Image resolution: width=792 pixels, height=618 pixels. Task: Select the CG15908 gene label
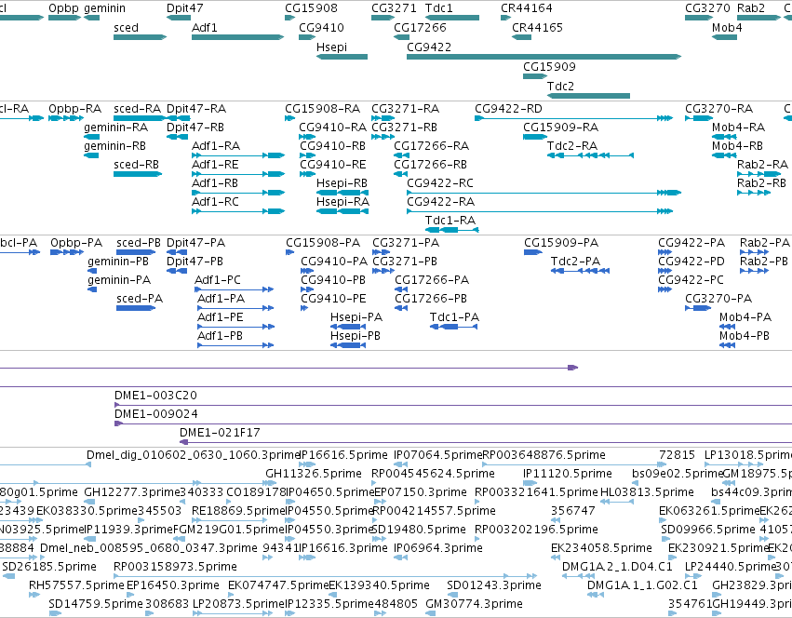311,8
